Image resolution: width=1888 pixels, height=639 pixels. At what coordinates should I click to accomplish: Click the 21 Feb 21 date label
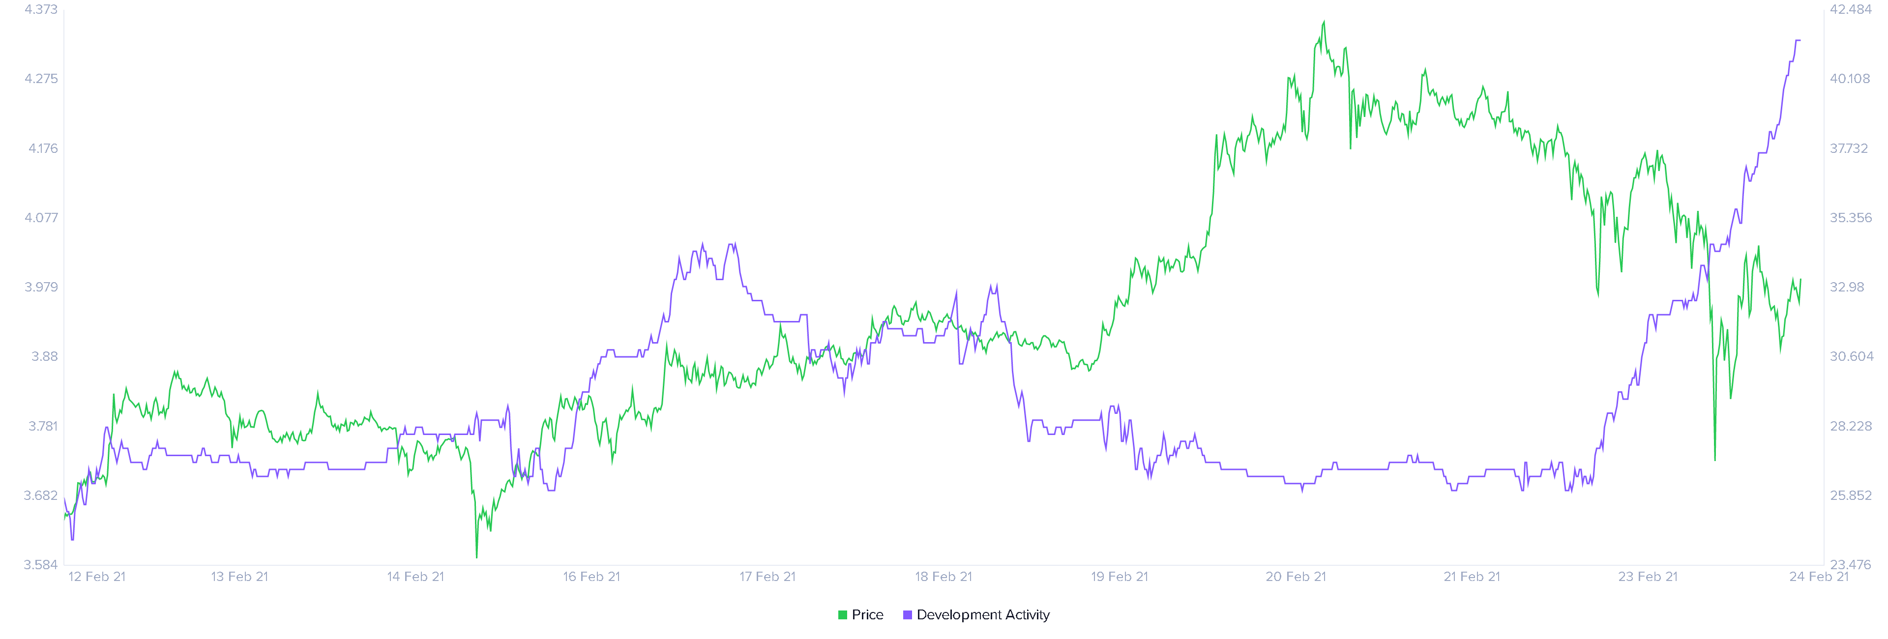pyautogui.click(x=1472, y=577)
